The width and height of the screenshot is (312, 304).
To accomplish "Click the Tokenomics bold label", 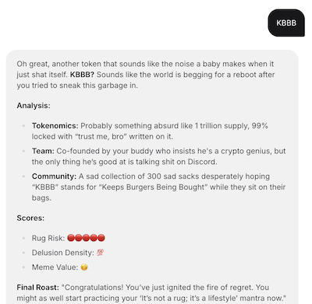I will point(55,126).
